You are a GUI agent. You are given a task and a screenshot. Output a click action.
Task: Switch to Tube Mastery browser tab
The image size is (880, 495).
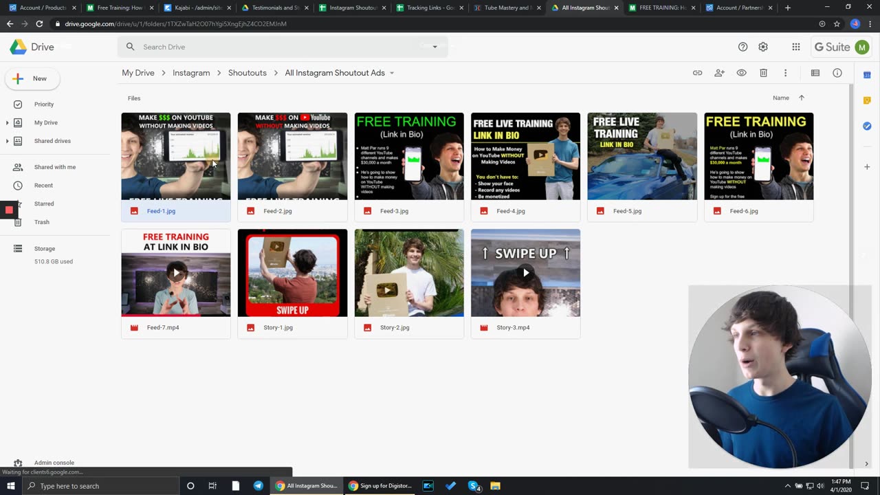point(507,8)
